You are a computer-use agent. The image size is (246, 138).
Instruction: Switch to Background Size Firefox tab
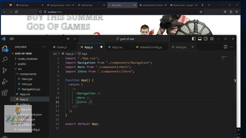(x=60, y=5)
